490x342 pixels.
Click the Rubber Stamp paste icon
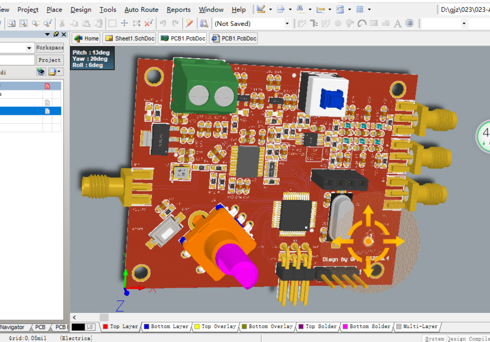point(98,24)
